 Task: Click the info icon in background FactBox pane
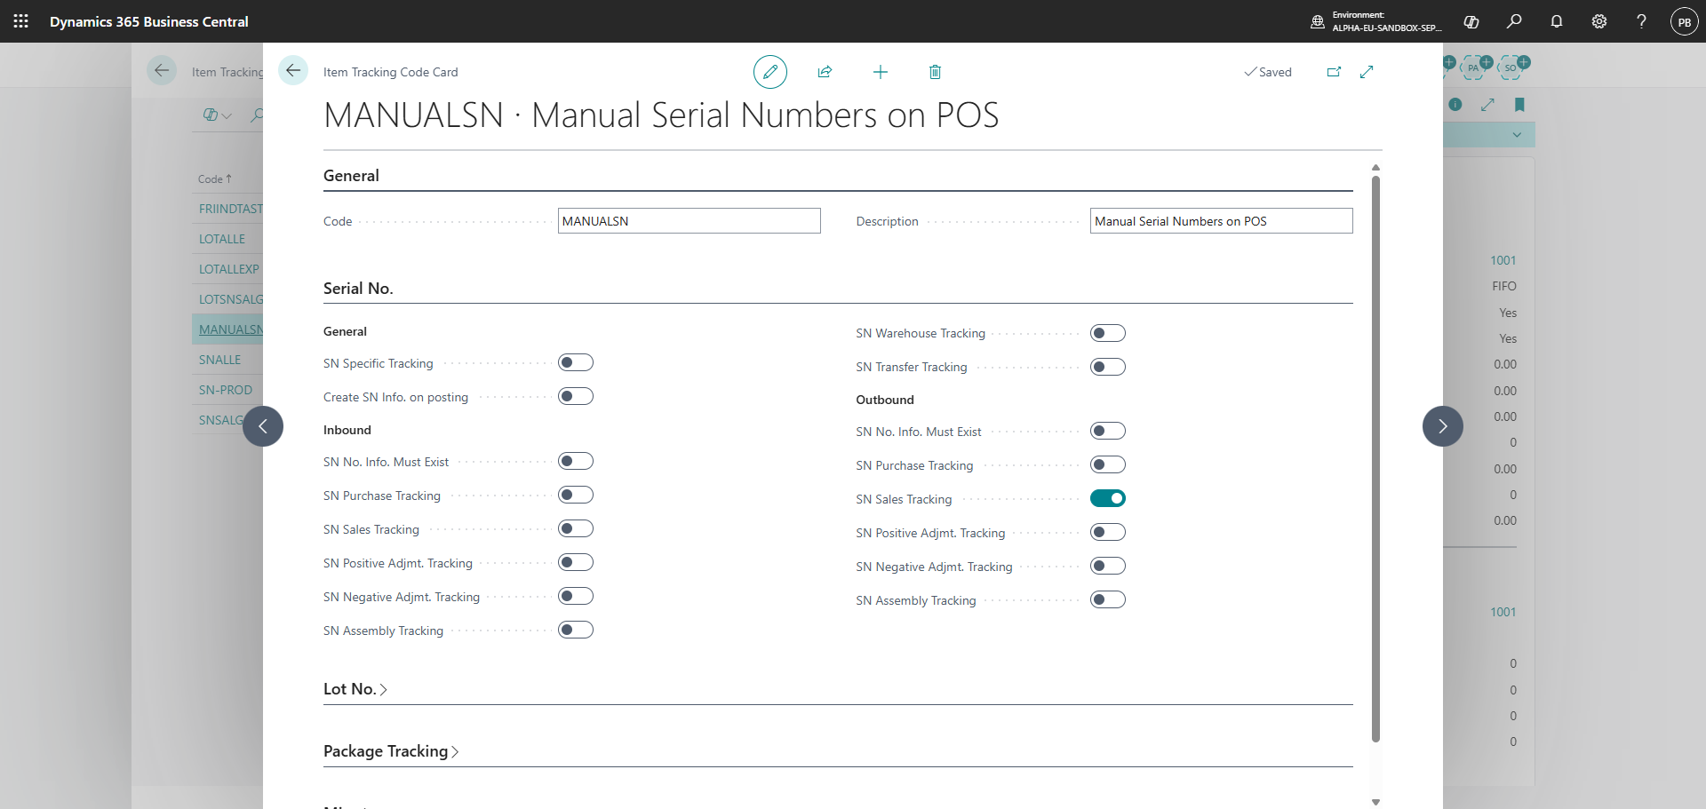click(x=1455, y=105)
